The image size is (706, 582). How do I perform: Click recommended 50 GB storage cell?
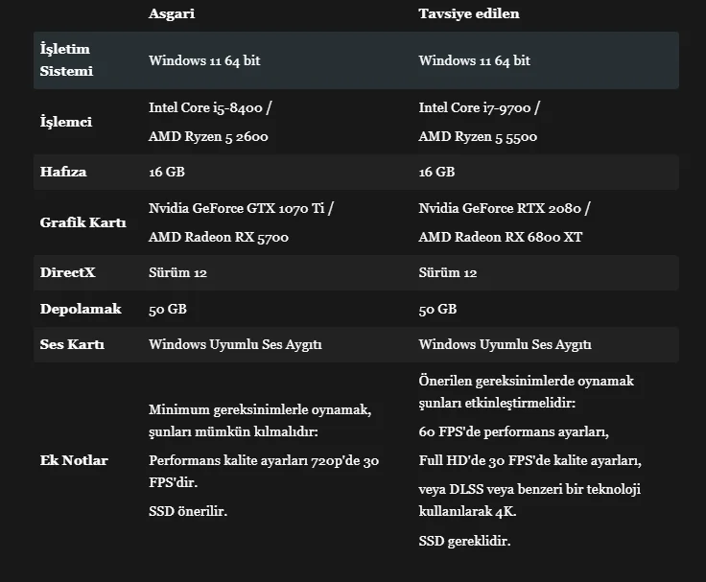[x=437, y=309]
